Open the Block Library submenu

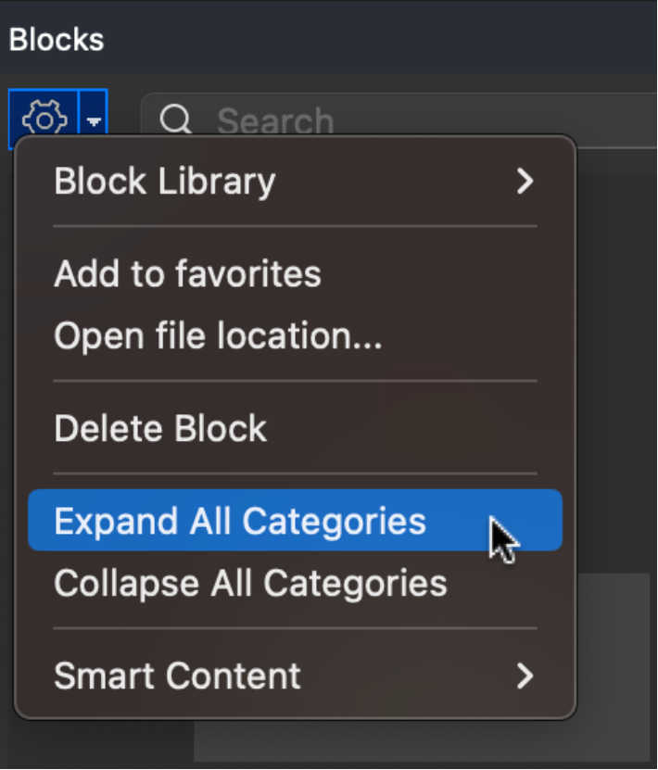point(295,182)
